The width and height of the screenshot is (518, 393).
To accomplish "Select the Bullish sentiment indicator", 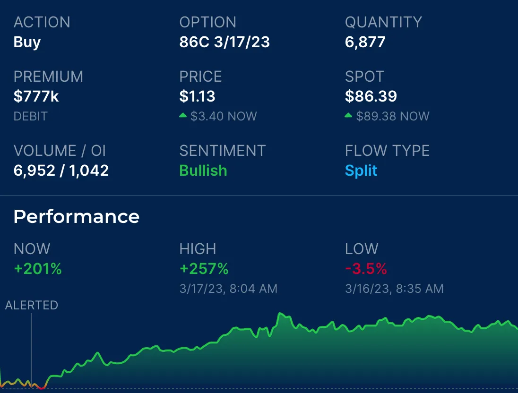I will click(x=203, y=171).
